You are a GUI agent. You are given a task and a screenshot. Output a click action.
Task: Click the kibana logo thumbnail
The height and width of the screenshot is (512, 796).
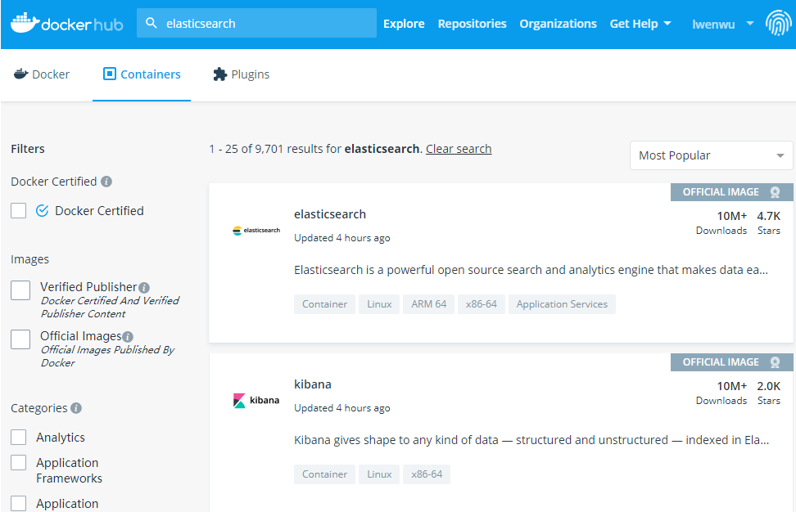tap(256, 401)
